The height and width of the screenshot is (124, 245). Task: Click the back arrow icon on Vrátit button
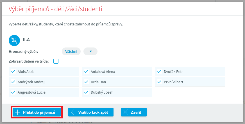click(x=73, y=112)
